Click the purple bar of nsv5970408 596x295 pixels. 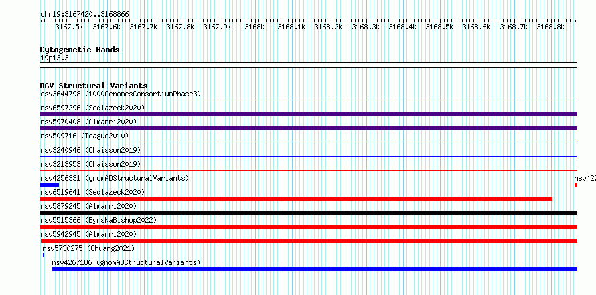point(309,128)
